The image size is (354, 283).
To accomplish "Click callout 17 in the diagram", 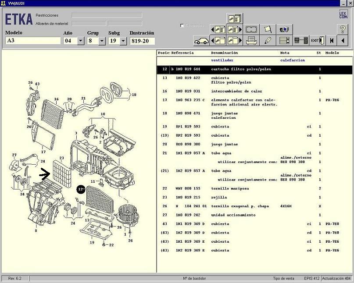I will point(43,152).
